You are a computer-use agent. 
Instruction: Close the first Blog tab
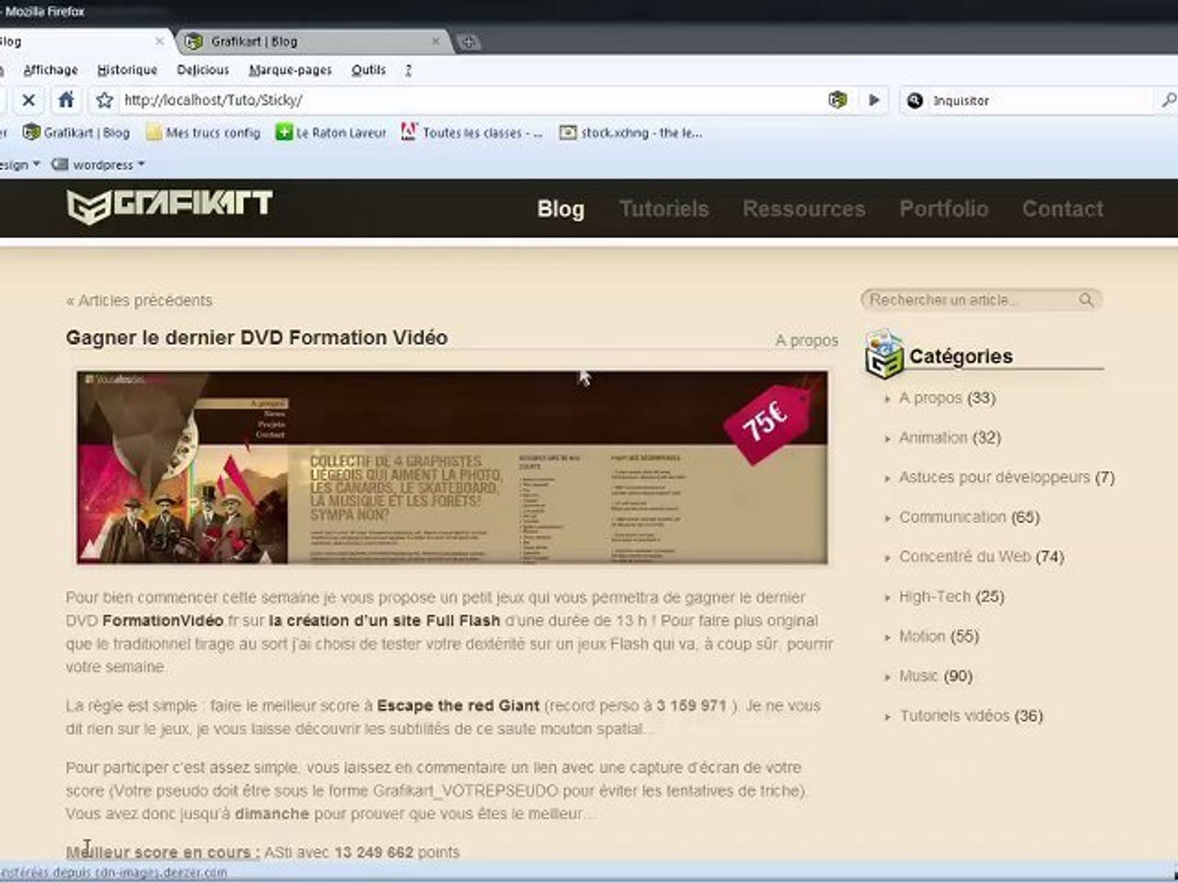click(160, 41)
